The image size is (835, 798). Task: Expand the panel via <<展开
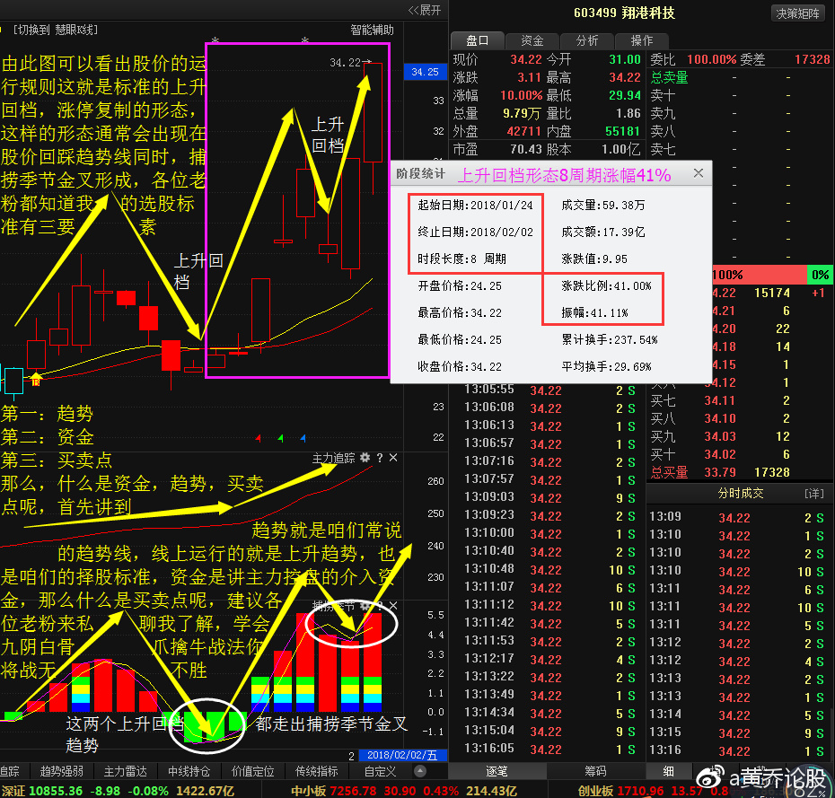click(425, 10)
